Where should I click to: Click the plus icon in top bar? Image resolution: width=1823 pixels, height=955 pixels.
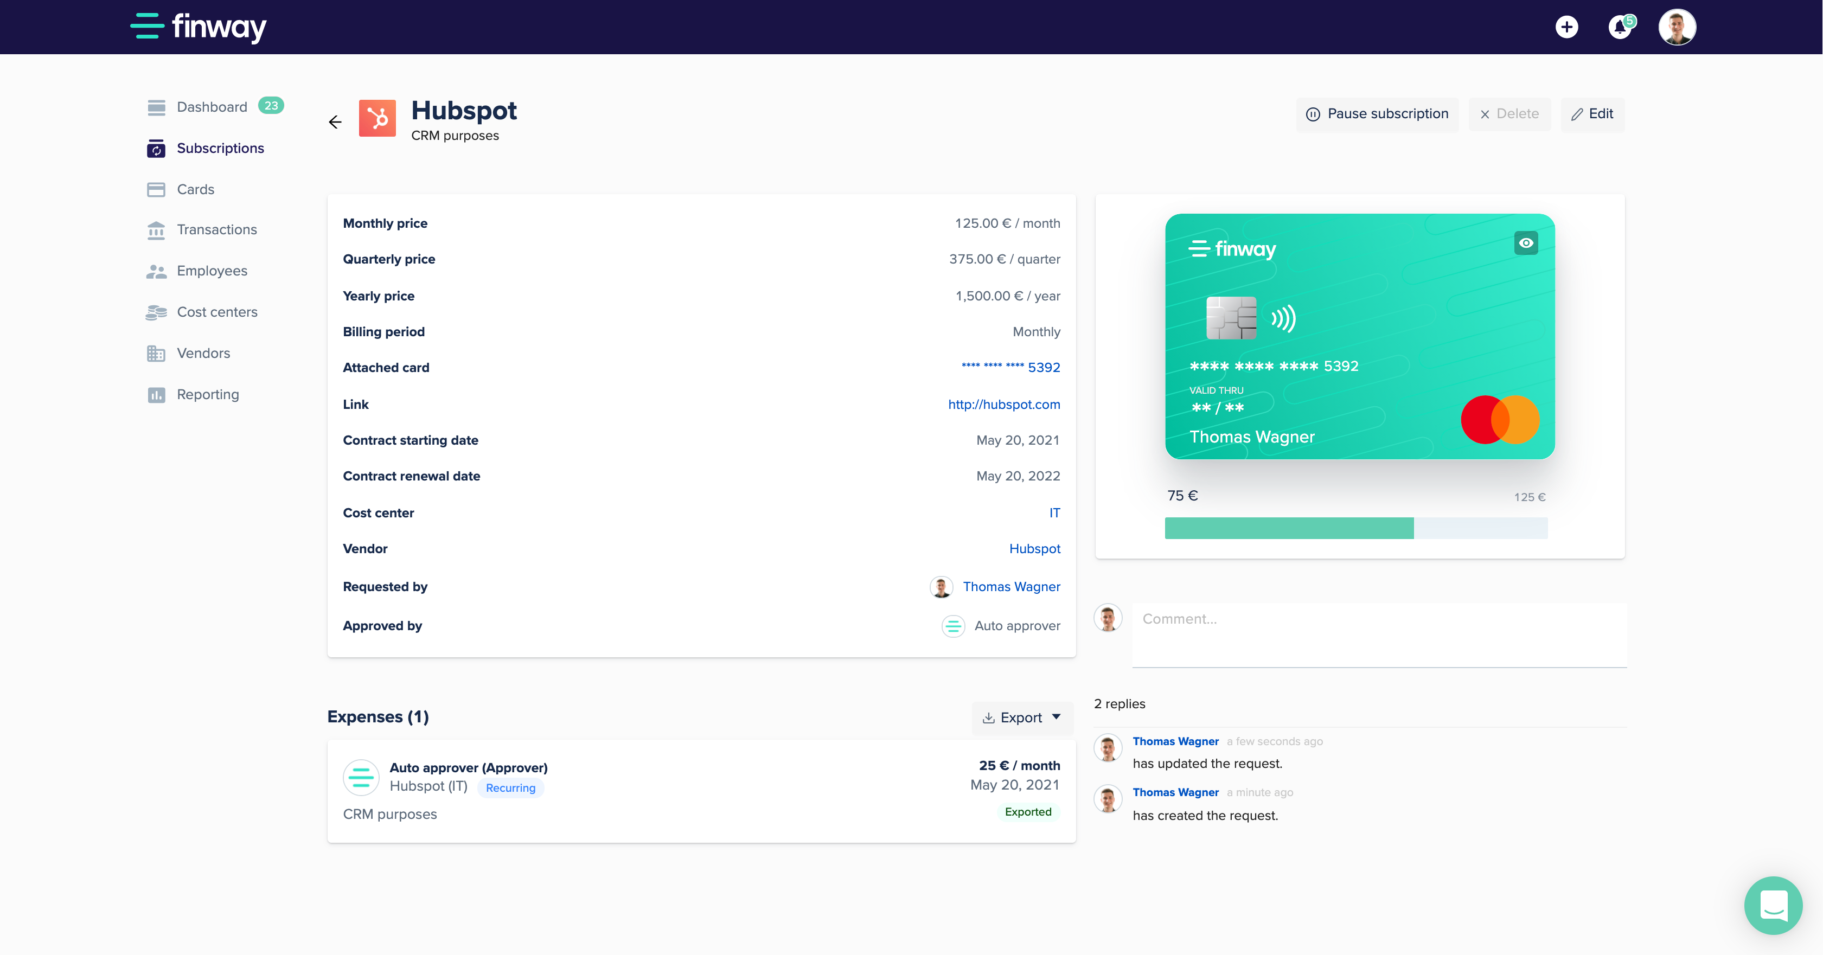(x=1567, y=27)
